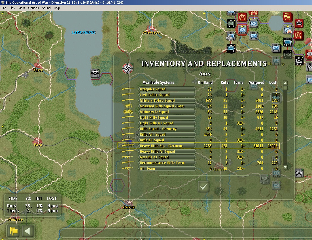Click the Available Systems header
The height and width of the screenshot is (240, 312).
[158, 82]
